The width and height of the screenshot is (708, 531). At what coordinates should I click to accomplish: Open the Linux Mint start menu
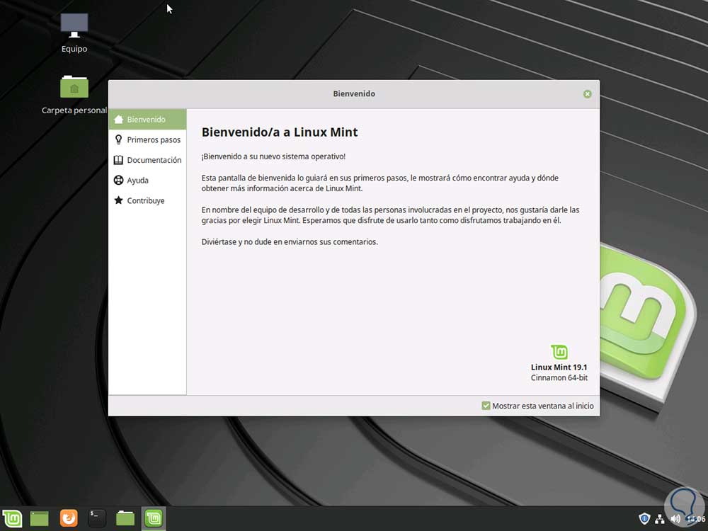coord(12,518)
